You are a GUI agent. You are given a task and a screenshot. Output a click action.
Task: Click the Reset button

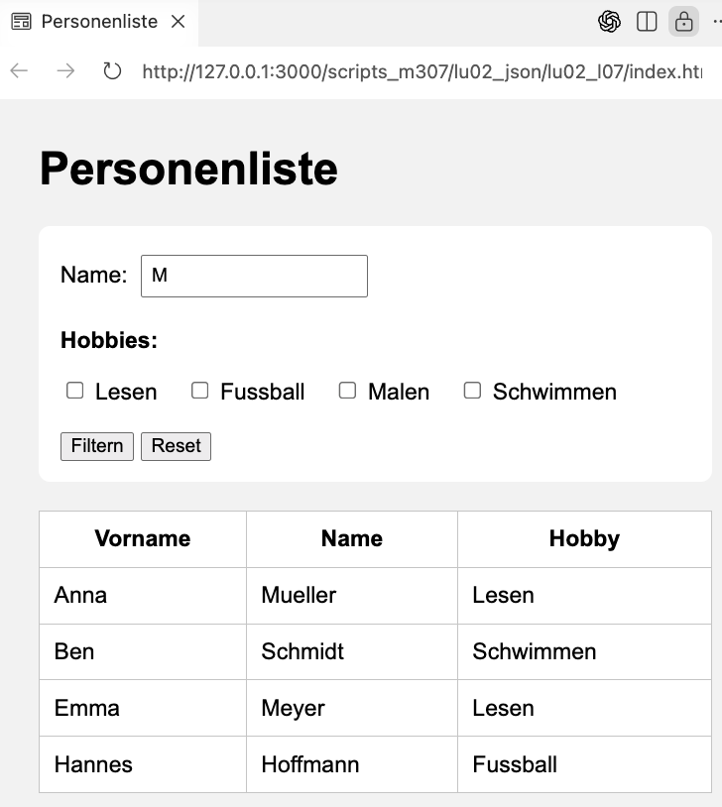click(176, 446)
